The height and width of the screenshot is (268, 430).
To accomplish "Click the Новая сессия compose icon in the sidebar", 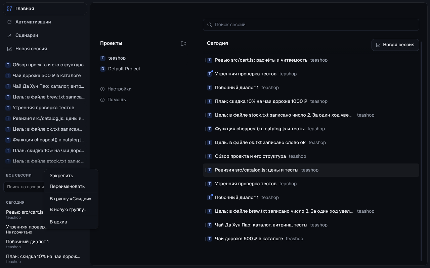I will [9, 49].
